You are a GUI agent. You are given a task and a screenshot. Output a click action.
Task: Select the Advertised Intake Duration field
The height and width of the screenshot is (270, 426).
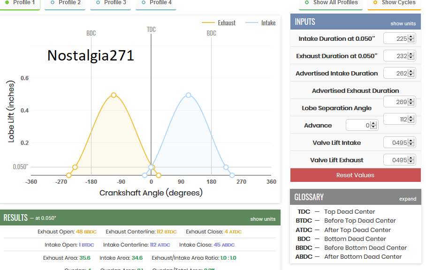point(399,73)
